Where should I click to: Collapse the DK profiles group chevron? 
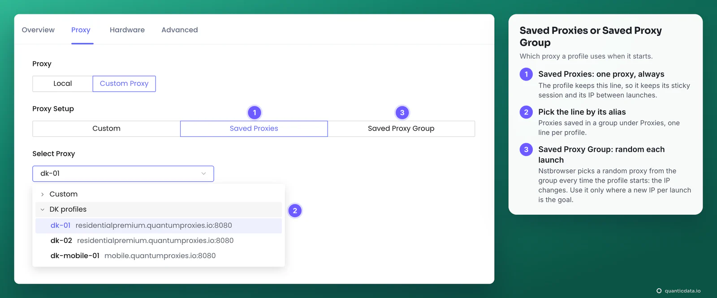pyautogui.click(x=43, y=209)
